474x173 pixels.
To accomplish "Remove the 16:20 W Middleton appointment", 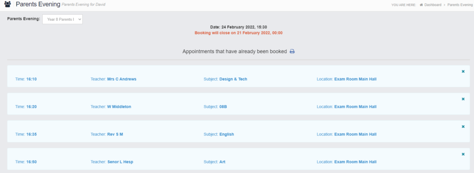I will tap(463, 99).
